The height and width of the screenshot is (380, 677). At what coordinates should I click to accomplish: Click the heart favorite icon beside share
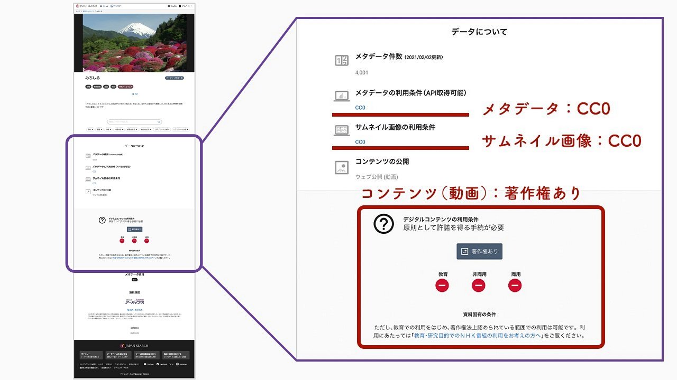[x=136, y=94]
